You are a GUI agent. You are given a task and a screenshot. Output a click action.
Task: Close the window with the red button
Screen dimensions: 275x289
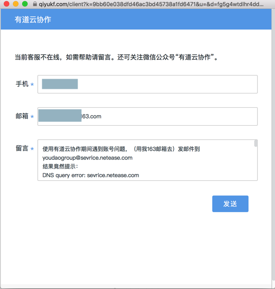(6, 4)
